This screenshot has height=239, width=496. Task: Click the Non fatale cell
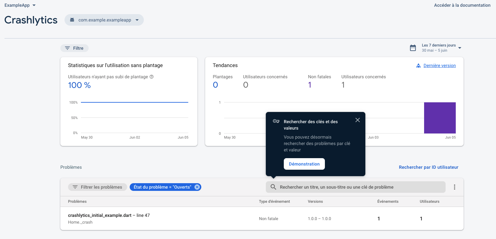[x=269, y=219]
